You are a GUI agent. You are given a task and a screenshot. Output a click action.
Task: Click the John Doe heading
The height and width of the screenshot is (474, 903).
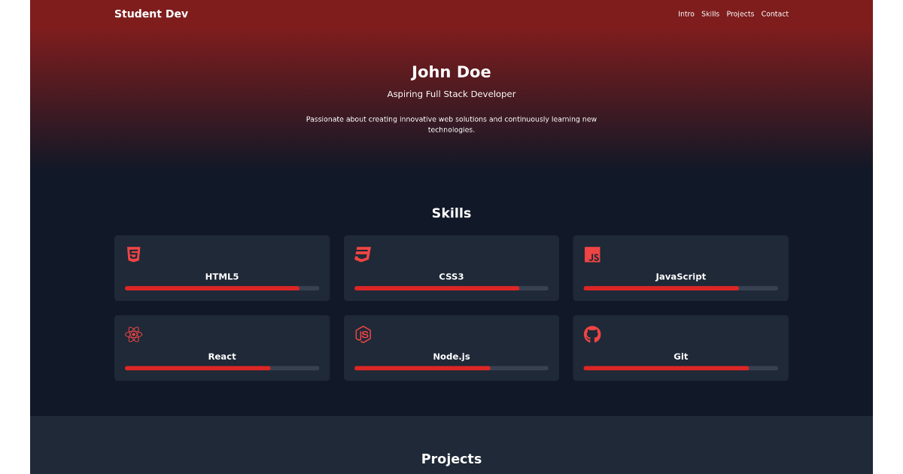pos(451,71)
